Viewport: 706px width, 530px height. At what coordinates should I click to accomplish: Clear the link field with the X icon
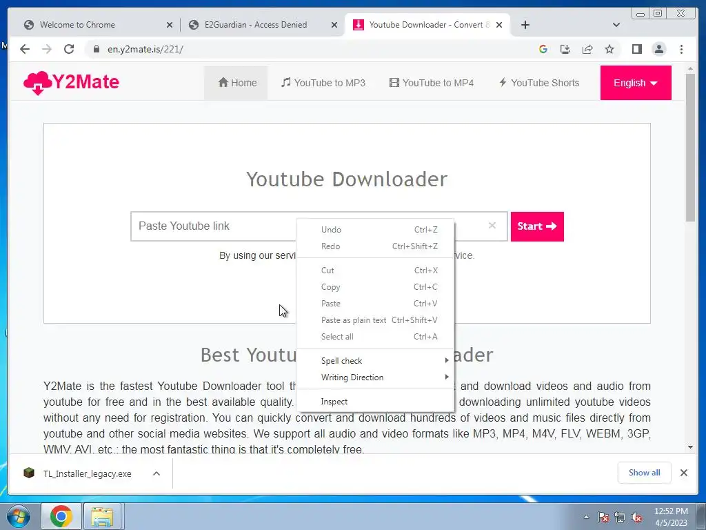tap(492, 226)
